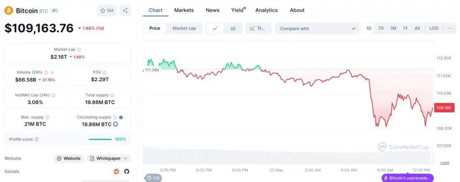460x182 pixels.
Task: Open the Bitcoin's unprecedented notification banner
Action: click(x=407, y=178)
